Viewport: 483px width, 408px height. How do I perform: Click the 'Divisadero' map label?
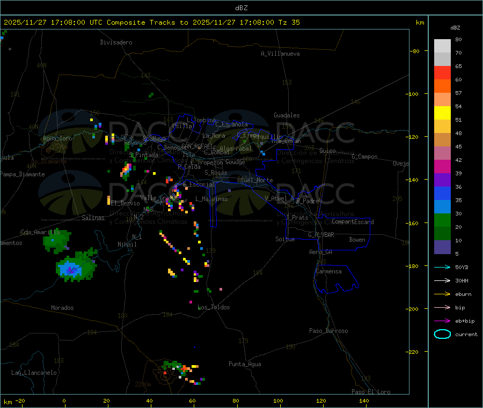[116, 42]
